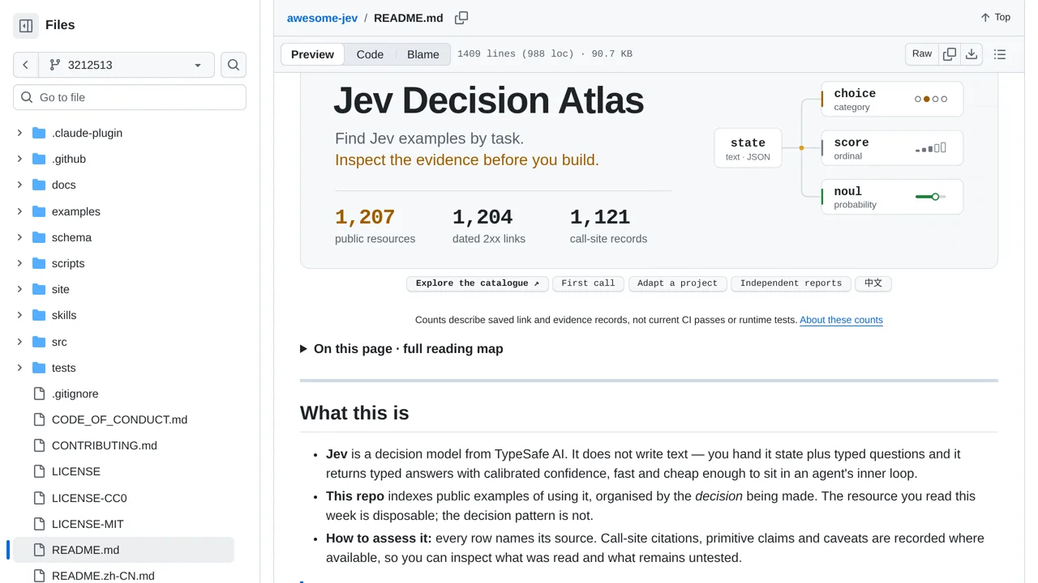1038x583 pixels.
Task: Jump to Top of file
Action: (x=996, y=17)
